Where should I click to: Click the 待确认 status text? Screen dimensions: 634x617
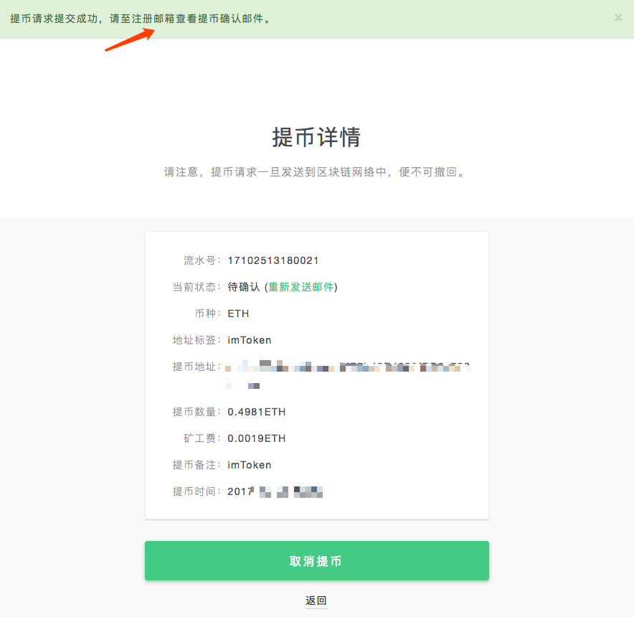pyautogui.click(x=243, y=287)
